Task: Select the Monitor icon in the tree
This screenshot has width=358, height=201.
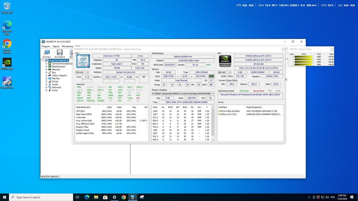Action: click(49, 78)
